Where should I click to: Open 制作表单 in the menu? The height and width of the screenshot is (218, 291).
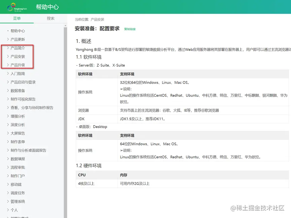pos(17,142)
